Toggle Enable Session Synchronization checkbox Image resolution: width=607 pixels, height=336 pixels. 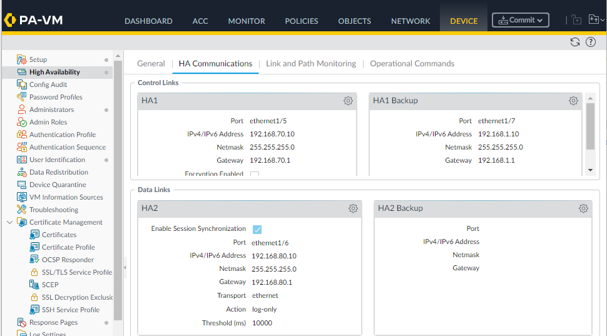(257, 229)
